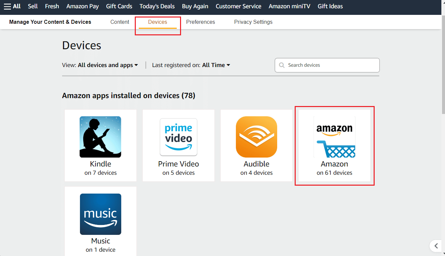This screenshot has height=256, width=445.
Task: Click the Amazon Pay menu item
Action: pos(82,6)
